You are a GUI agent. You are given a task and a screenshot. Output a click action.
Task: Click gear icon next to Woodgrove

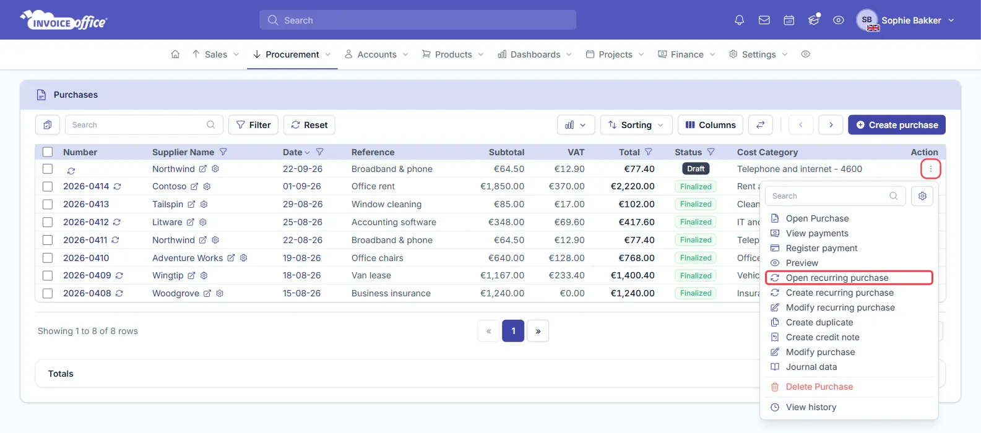pyautogui.click(x=220, y=293)
